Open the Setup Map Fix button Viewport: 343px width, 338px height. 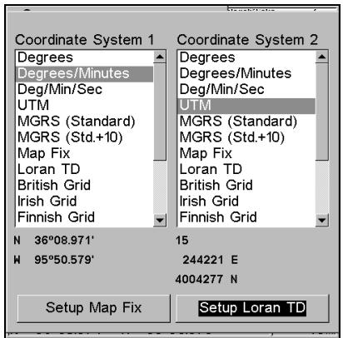point(94,308)
